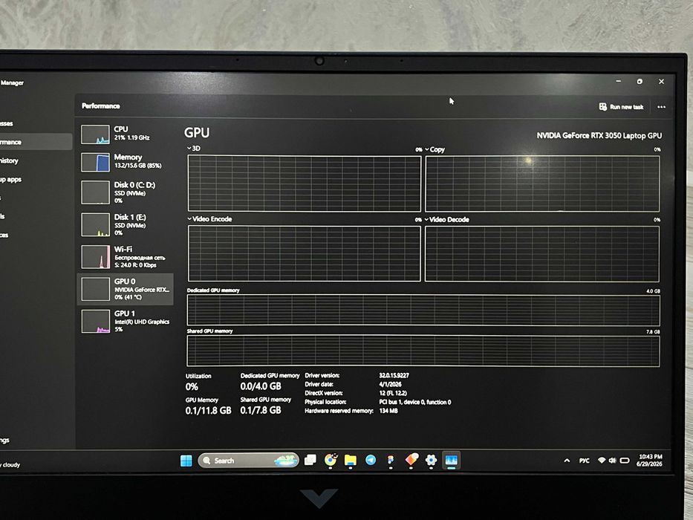This screenshot has width=693, height=520.
Task: Click the Shared GPU memory graph
Action: tap(423, 351)
